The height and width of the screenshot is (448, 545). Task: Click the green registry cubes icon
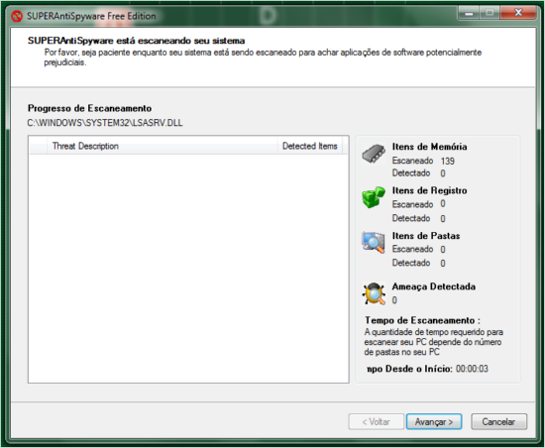click(374, 197)
